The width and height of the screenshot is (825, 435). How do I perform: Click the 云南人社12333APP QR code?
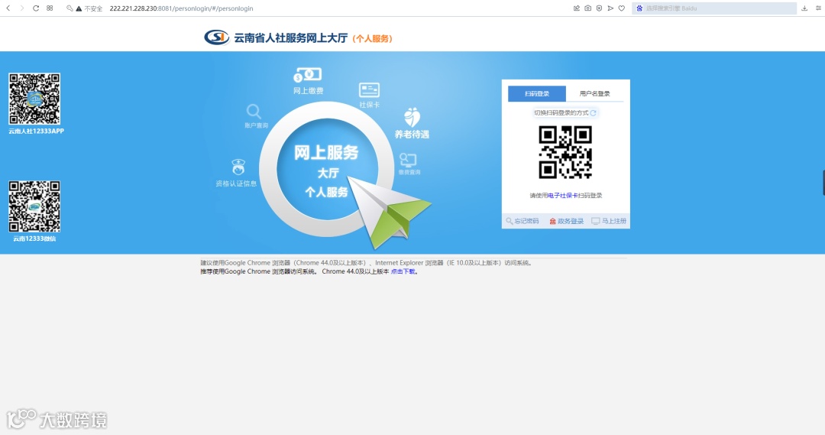coord(34,99)
